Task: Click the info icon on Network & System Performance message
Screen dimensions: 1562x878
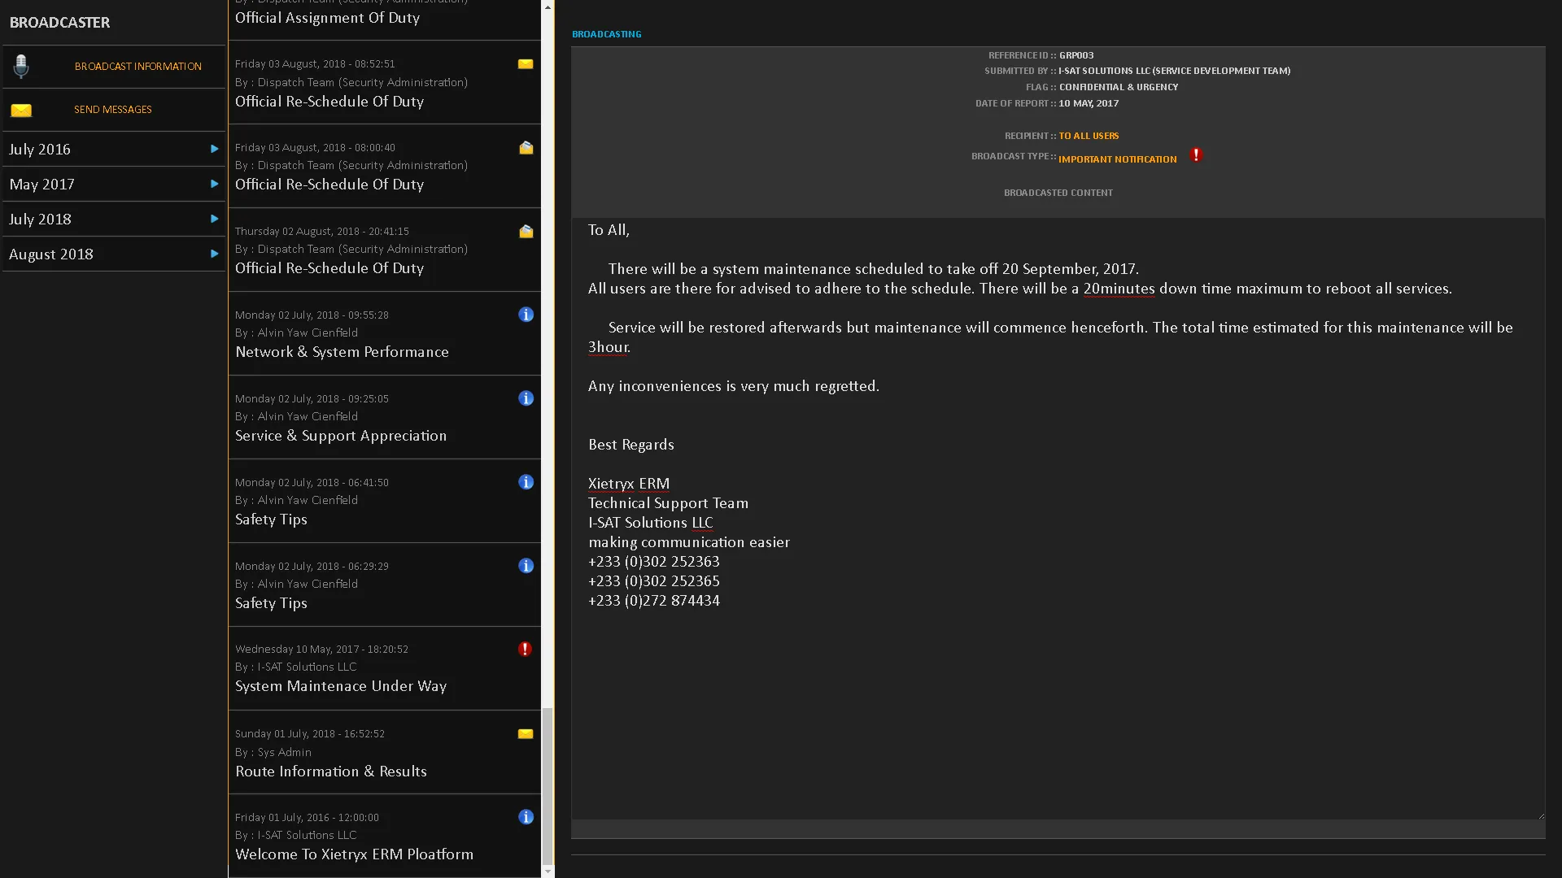Action: point(526,314)
